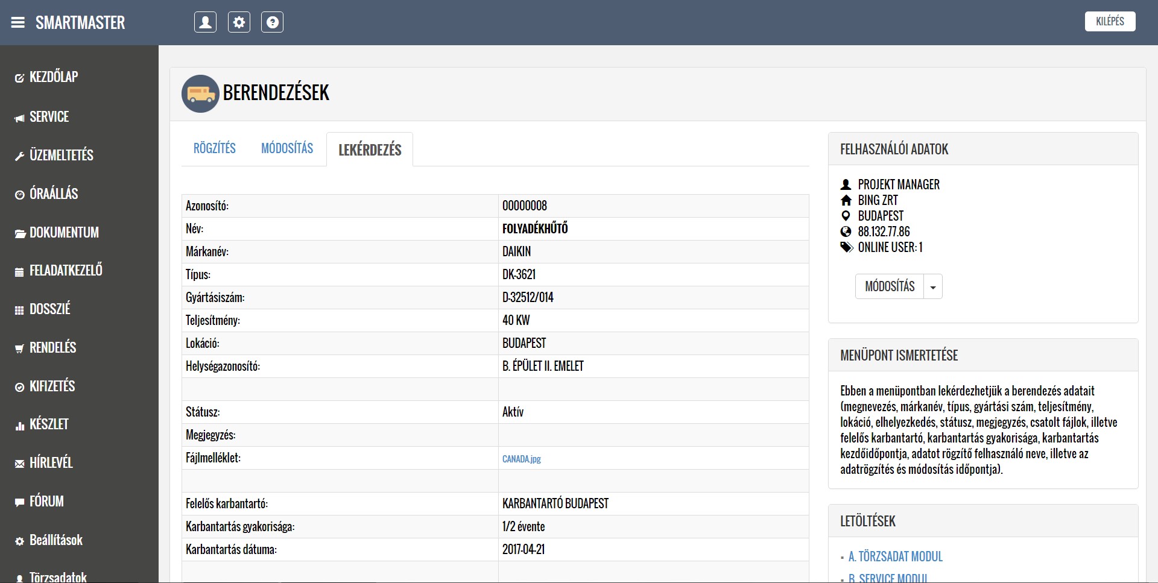Switch to the Rögzítés tab

[214, 148]
